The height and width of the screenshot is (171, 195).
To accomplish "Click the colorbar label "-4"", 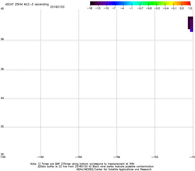I will click(x=122, y=8).
